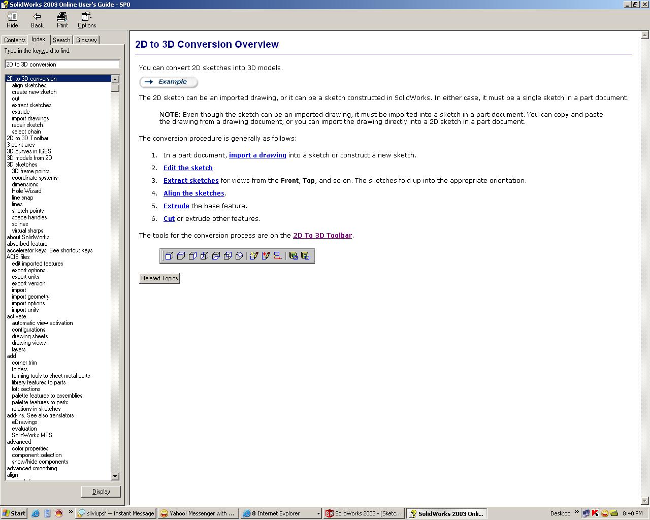Switch to SolidWorks 2003 Sketch taskbar window
The height and width of the screenshot is (520, 650).
pos(364,513)
